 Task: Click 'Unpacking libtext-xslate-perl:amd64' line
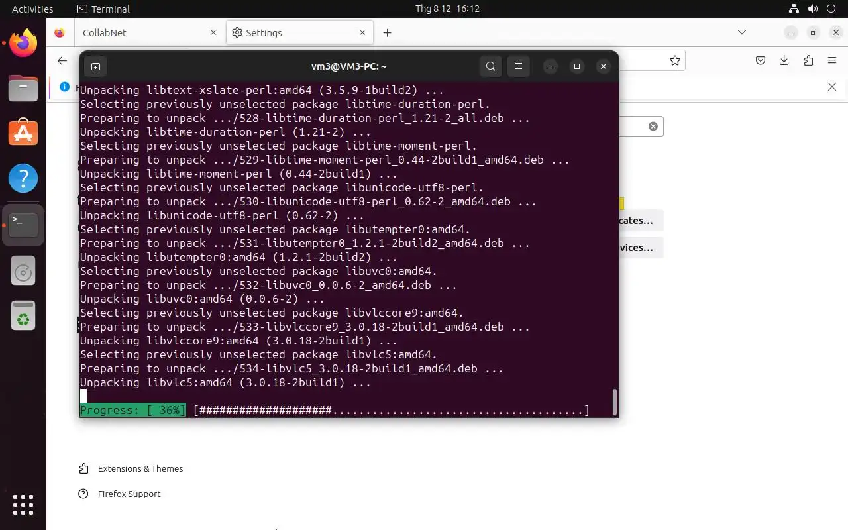point(262,90)
